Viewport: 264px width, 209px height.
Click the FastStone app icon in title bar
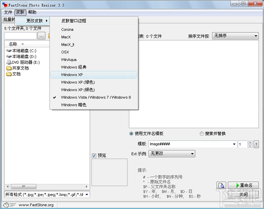click(x=5, y=5)
